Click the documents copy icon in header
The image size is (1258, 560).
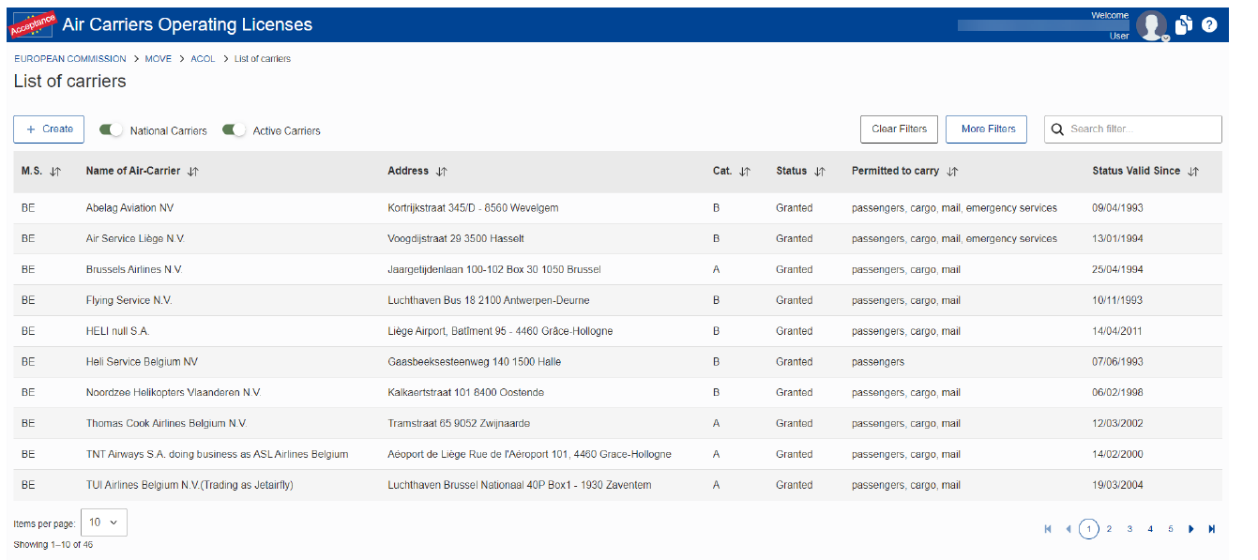pyautogui.click(x=1184, y=25)
